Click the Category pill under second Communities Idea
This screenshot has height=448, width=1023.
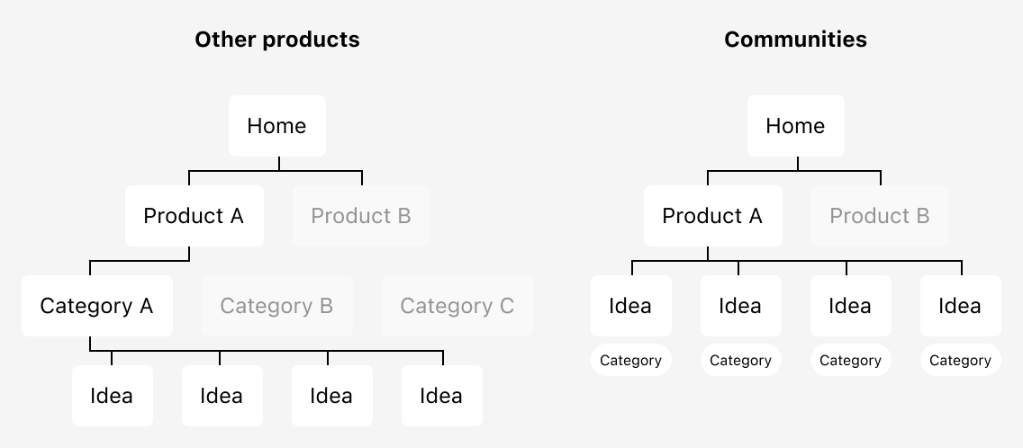click(740, 360)
